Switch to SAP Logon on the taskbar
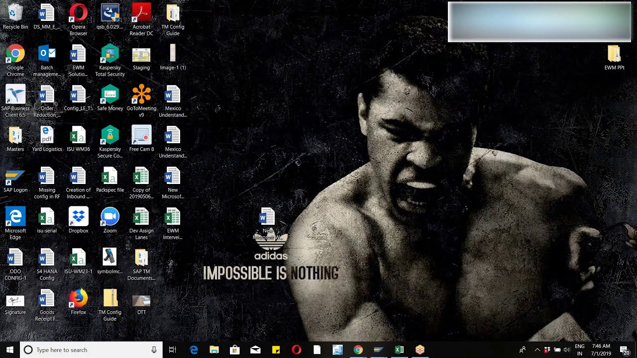Image resolution: width=637 pixels, height=358 pixels. point(379,350)
